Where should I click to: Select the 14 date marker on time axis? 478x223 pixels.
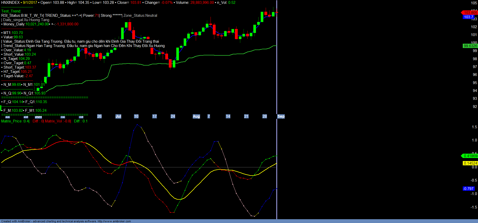click(228, 116)
